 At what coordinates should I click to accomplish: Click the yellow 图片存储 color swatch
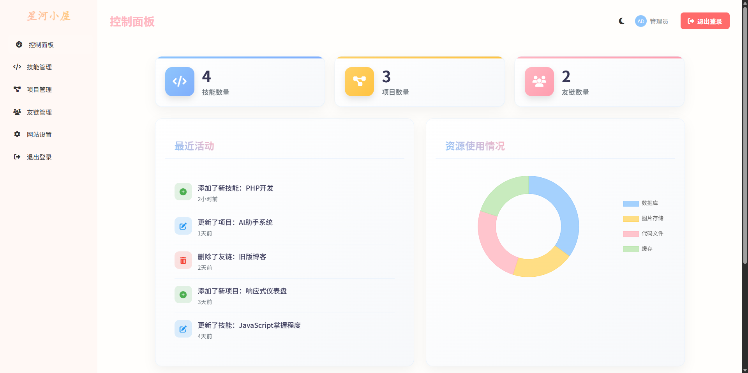pyautogui.click(x=630, y=218)
